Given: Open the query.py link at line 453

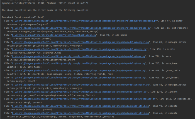Looking at the screenshot, I should pos(79,49).
